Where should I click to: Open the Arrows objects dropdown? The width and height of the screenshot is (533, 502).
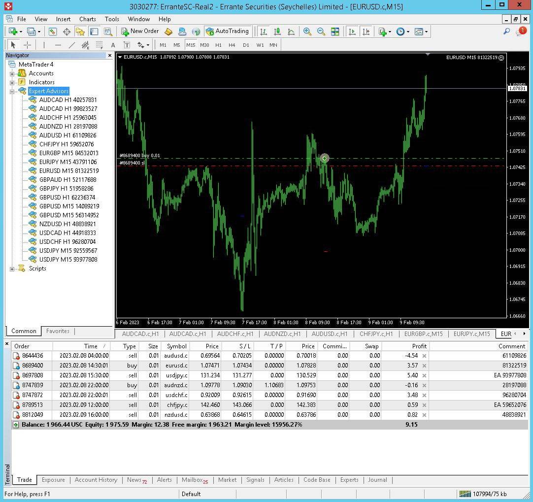(148, 45)
